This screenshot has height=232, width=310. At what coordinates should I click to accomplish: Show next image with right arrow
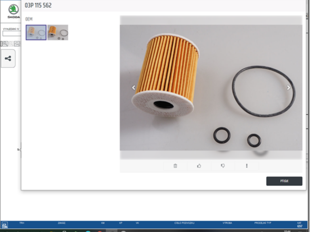coord(288,87)
